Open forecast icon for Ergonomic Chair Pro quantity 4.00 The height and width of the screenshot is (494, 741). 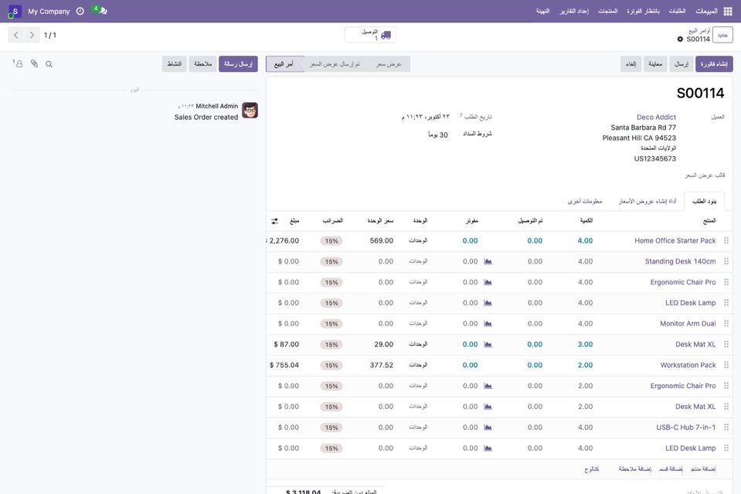point(488,282)
